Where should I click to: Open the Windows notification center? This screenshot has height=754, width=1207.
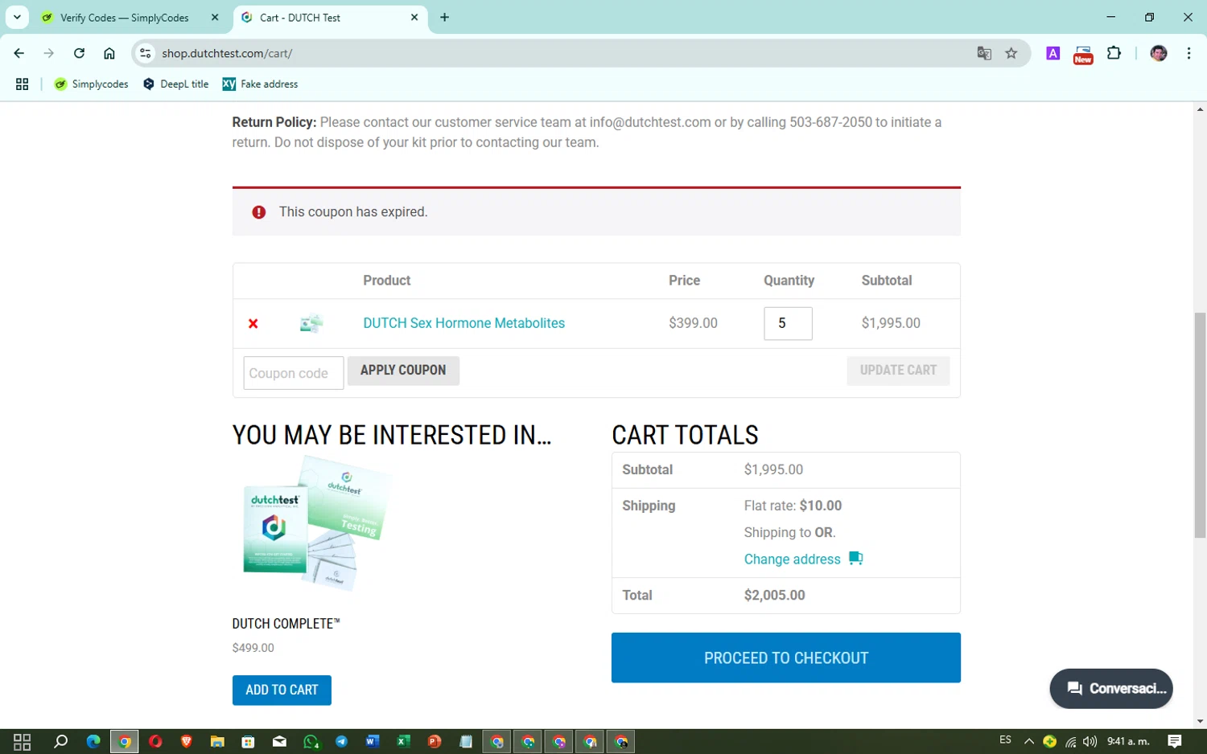pos(1175,741)
